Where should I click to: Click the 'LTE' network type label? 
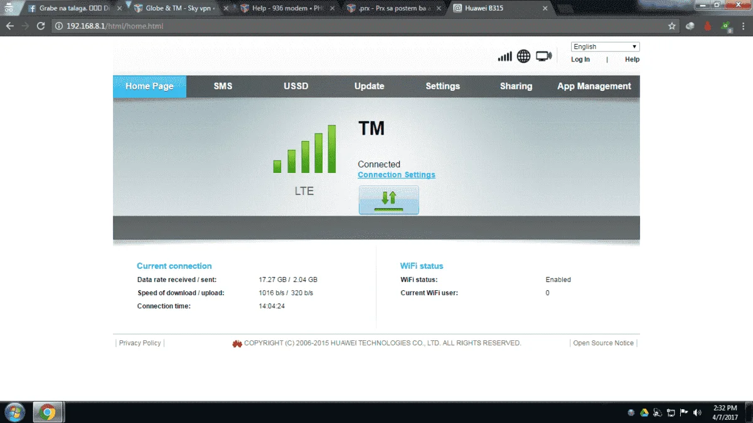[304, 191]
